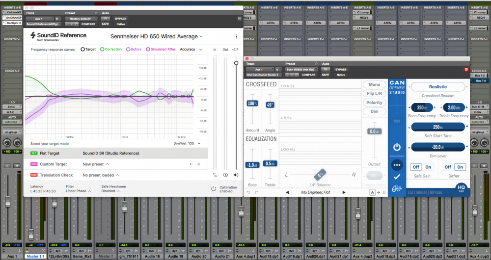Click SoundID swap channels arrows icon
491x260 pixels.
[x=215, y=175]
